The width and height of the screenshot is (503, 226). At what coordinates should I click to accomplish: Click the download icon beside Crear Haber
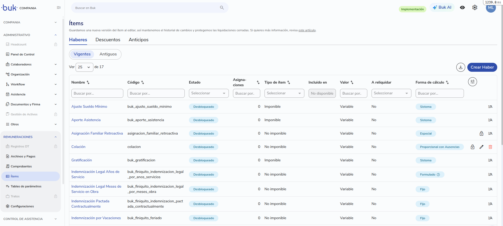[460, 67]
